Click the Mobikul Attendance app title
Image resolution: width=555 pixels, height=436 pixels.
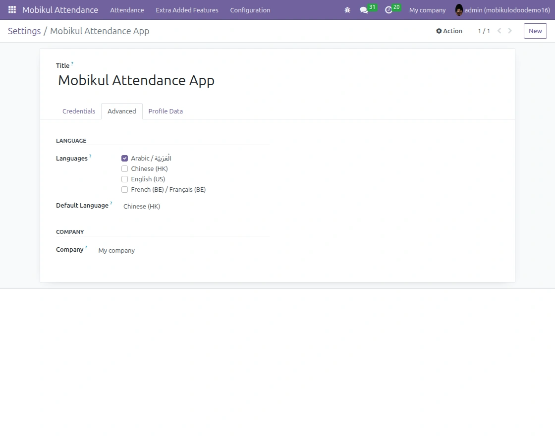click(60, 10)
